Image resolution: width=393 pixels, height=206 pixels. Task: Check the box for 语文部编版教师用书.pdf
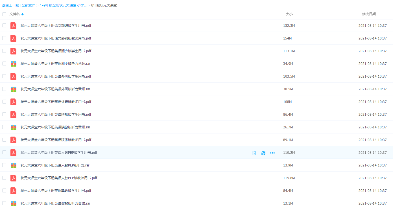pos(4,38)
